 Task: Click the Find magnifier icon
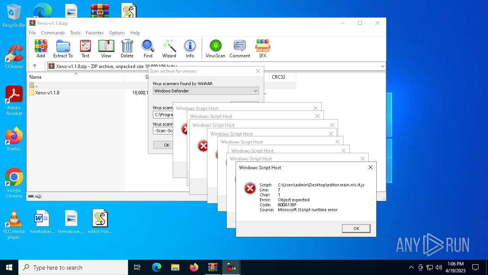(x=148, y=49)
